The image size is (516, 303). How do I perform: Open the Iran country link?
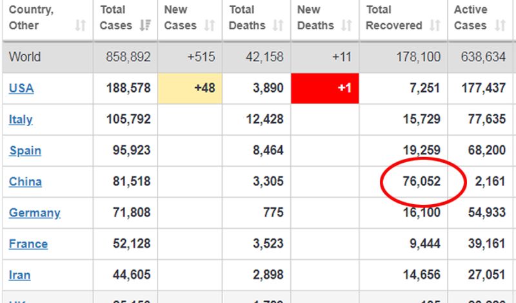click(19, 275)
